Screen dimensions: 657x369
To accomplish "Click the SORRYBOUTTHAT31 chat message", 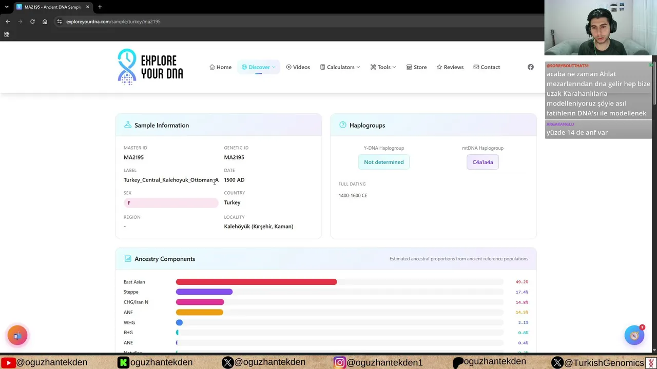I will (x=598, y=91).
